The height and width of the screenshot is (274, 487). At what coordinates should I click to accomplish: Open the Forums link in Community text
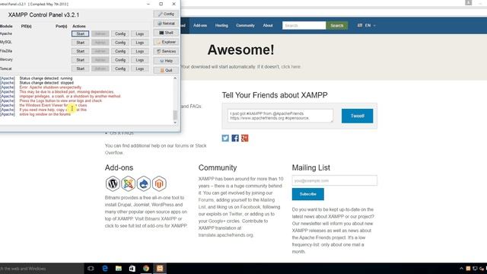206,200
